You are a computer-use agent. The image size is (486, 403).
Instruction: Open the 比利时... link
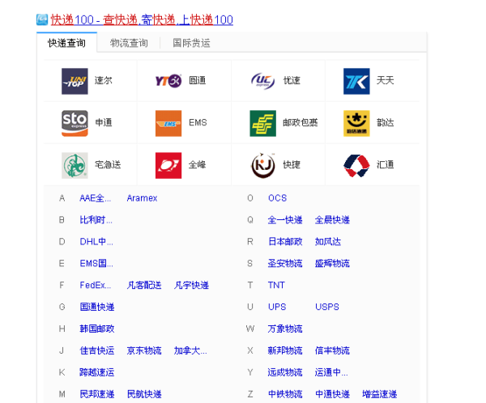coord(96,220)
